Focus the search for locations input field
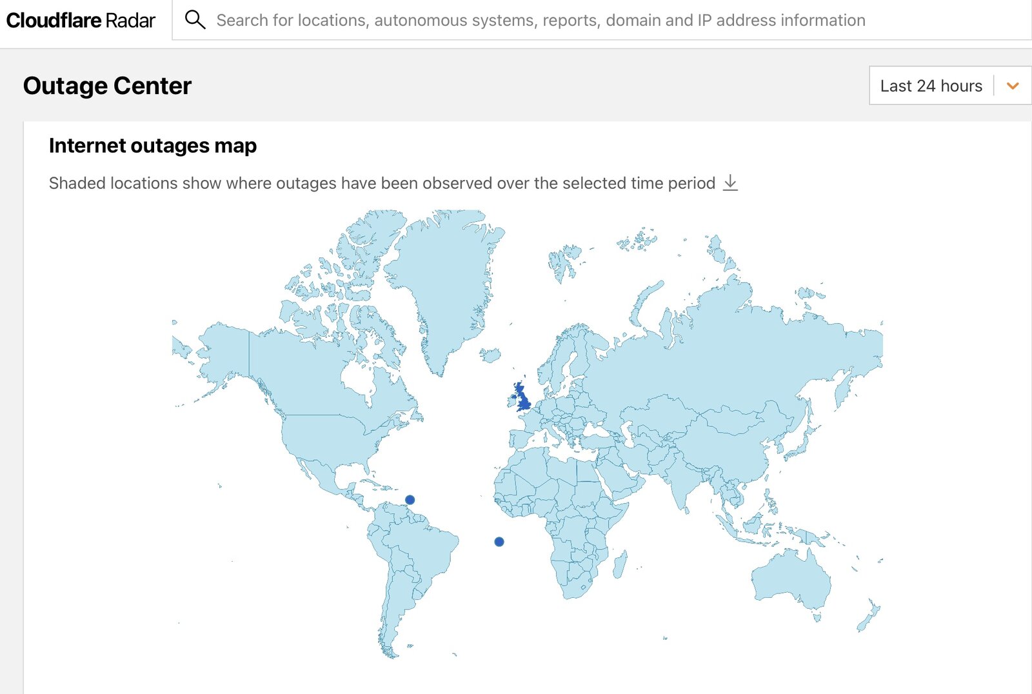The image size is (1032, 694). 541,21
